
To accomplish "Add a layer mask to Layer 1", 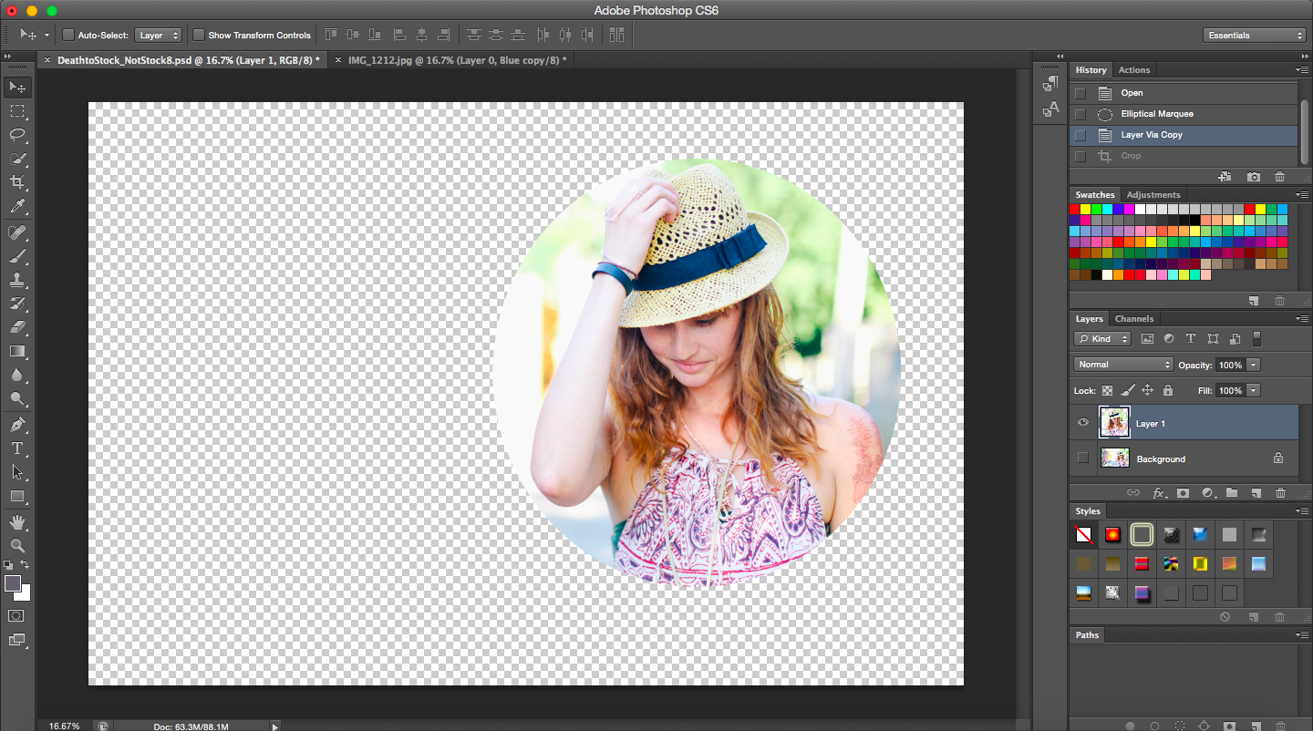I will 1183,493.
